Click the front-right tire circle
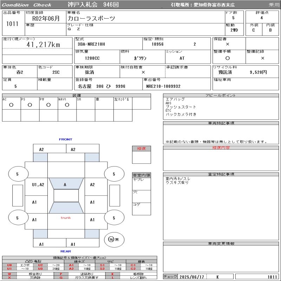This screenshot has width=281, height=281. (113, 174)
